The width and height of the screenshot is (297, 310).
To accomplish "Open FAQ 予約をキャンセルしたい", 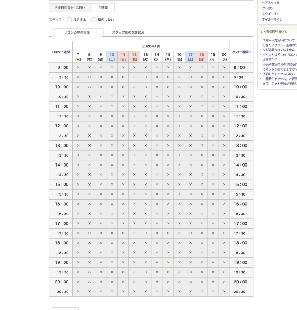I will pyautogui.click(x=278, y=74).
